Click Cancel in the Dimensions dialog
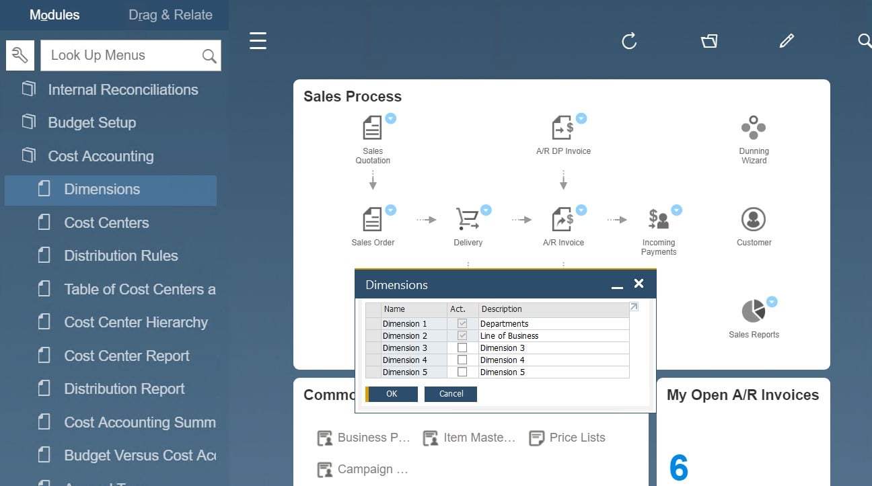This screenshot has width=872, height=486. (451, 394)
